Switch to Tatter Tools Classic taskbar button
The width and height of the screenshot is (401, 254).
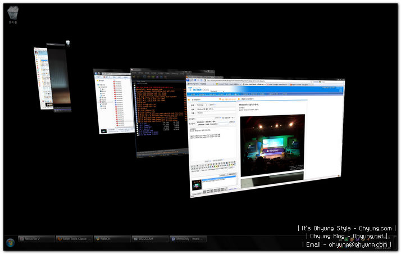click(x=74, y=239)
